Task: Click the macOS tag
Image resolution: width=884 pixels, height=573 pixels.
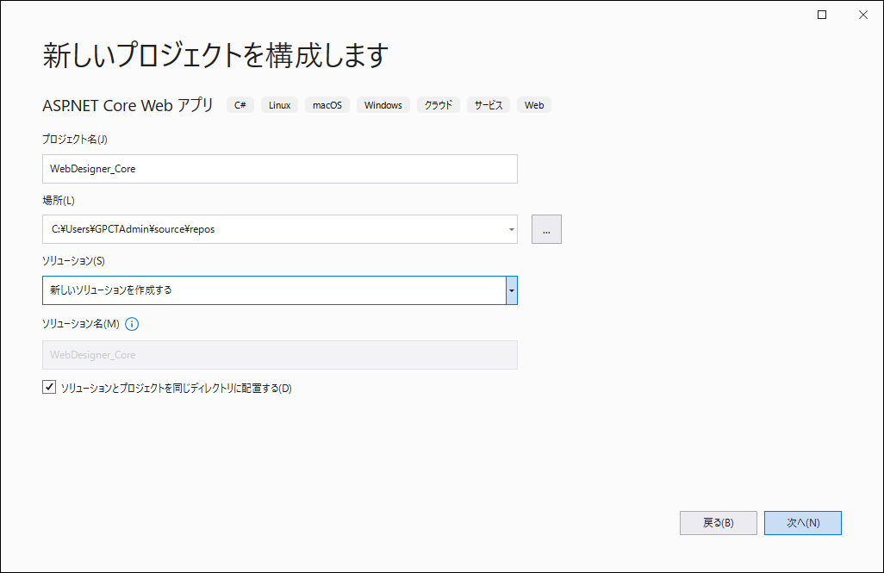Action: click(x=327, y=105)
